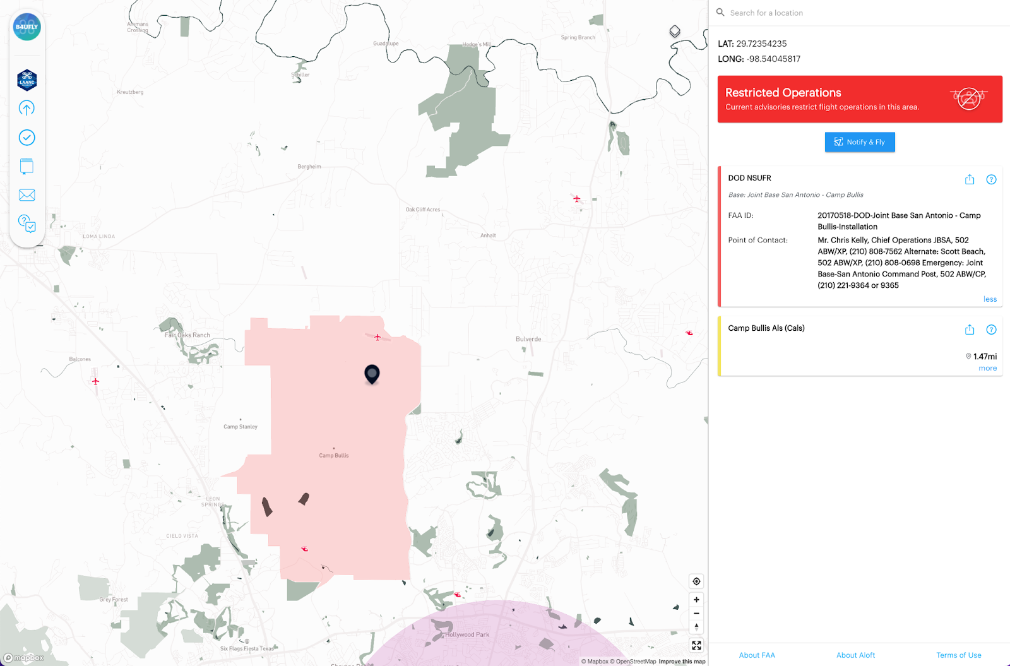
Task: Click the upward arrow circle sidebar icon
Action: tap(27, 109)
